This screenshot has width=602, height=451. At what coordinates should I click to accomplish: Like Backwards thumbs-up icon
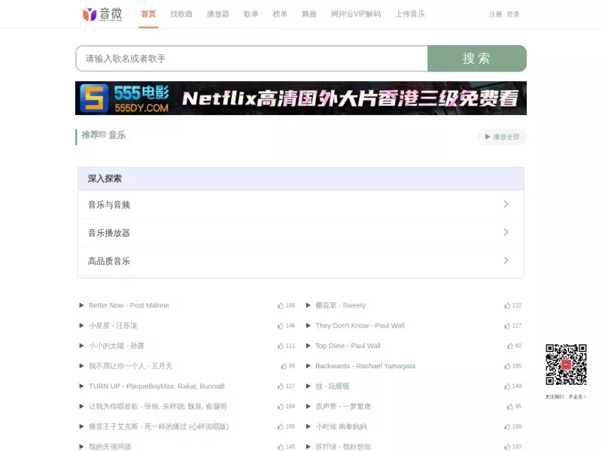click(x=507, y=366)
